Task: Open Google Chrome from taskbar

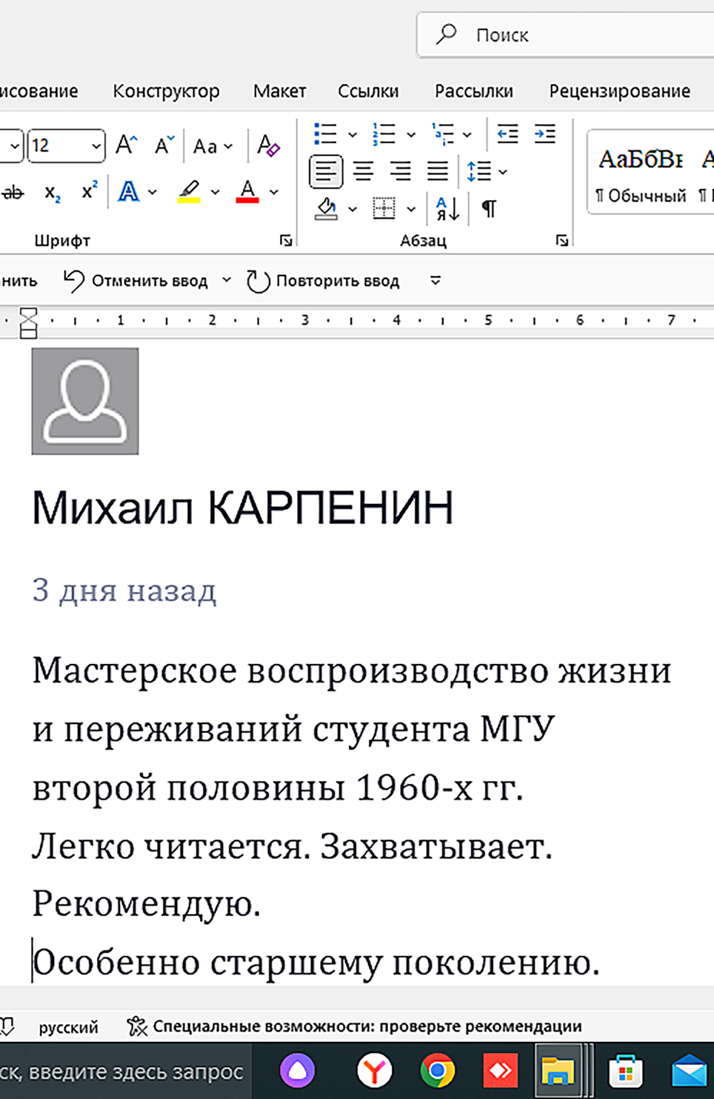Action: (437, 1071)
